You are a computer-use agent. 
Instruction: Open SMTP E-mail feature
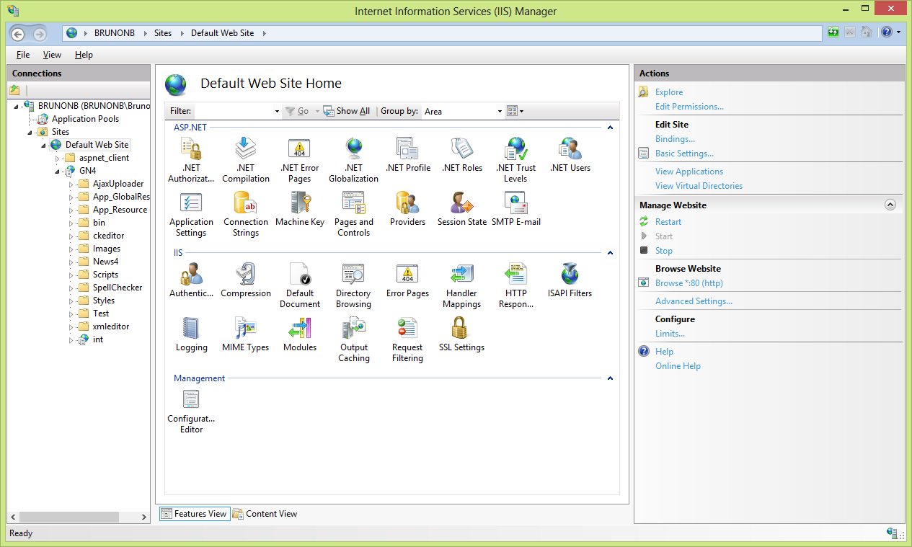[516, 209]
